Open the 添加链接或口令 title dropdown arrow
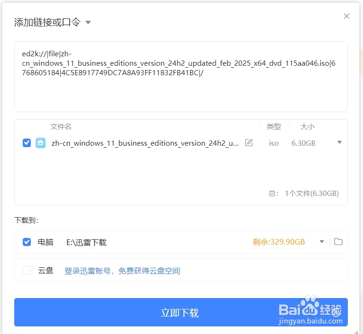 tap(88, 23)
